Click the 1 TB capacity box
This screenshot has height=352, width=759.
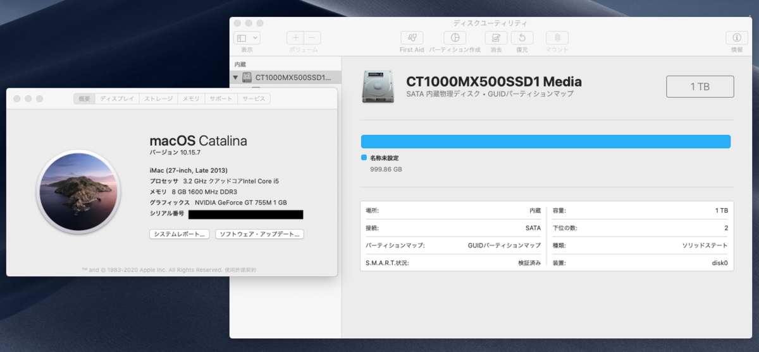(x=700, y=86)
